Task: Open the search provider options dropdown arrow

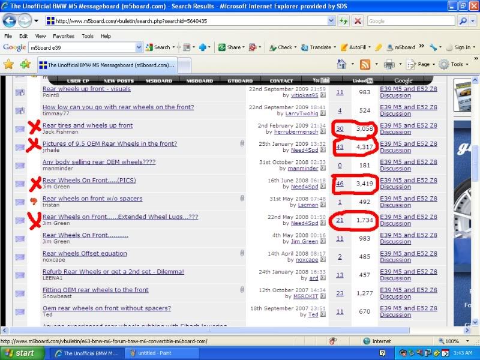Action: [473, 21]
